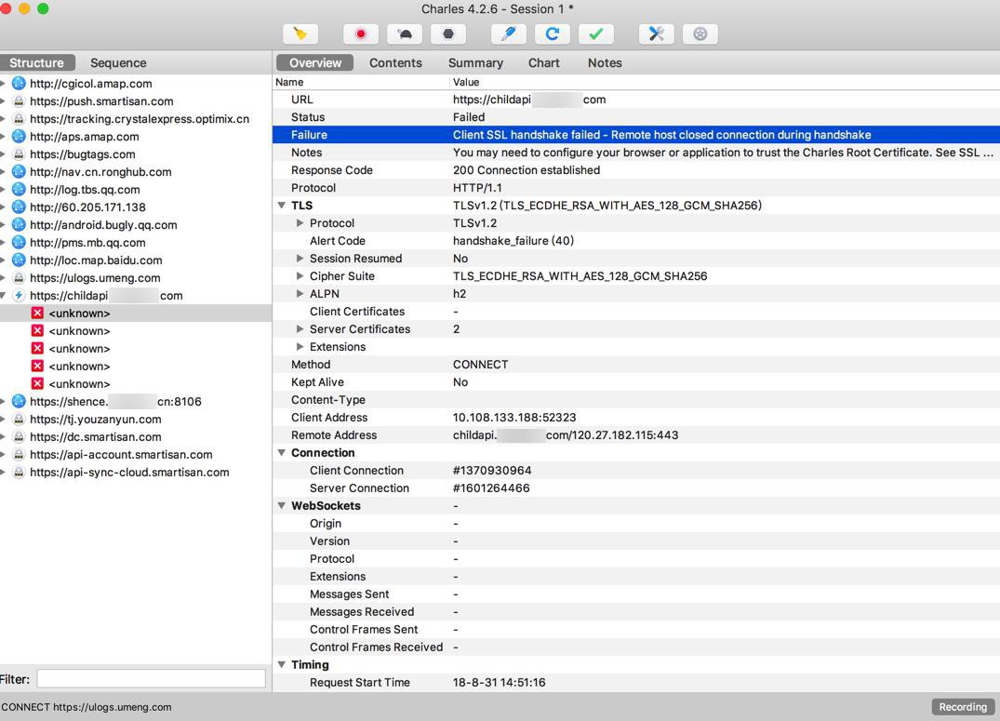Click the lock icon beside https://dc.smartisan.com
The image size is (1000, 721).
[x=19, y=436]
